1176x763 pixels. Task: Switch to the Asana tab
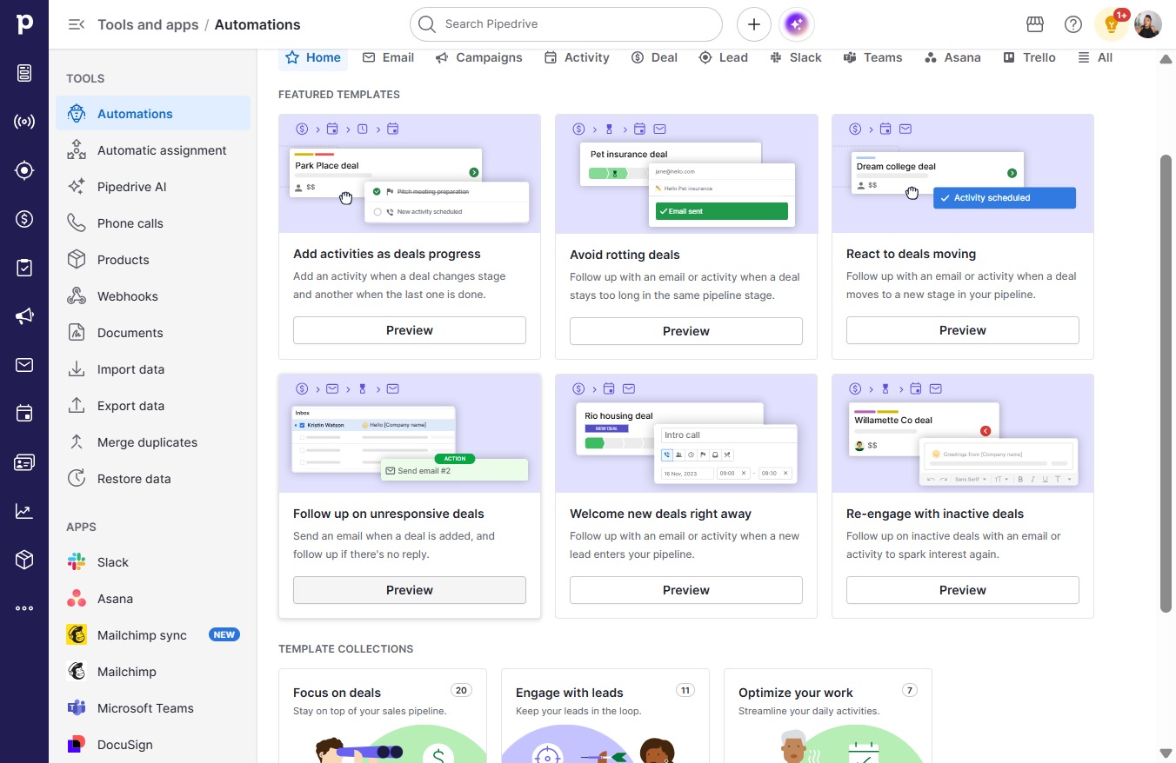point(952,57)
